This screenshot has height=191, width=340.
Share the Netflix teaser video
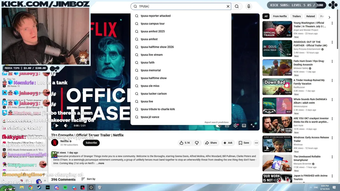click(211, 143)
